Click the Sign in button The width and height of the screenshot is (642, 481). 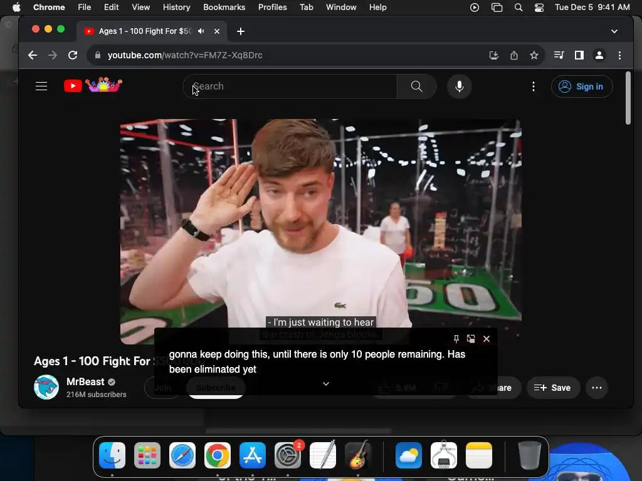582,86
